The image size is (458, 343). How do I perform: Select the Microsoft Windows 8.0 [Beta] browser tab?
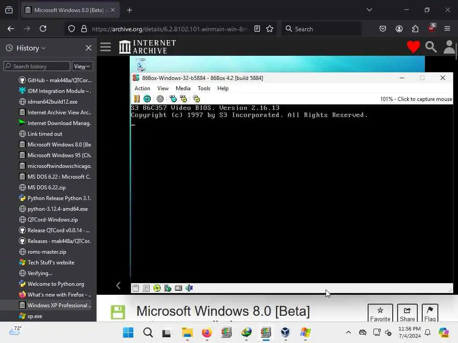pyautogui.click(x=70, y=10)
